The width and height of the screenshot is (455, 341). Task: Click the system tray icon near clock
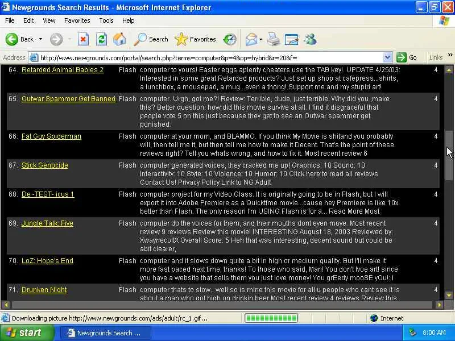pos(412,332)
